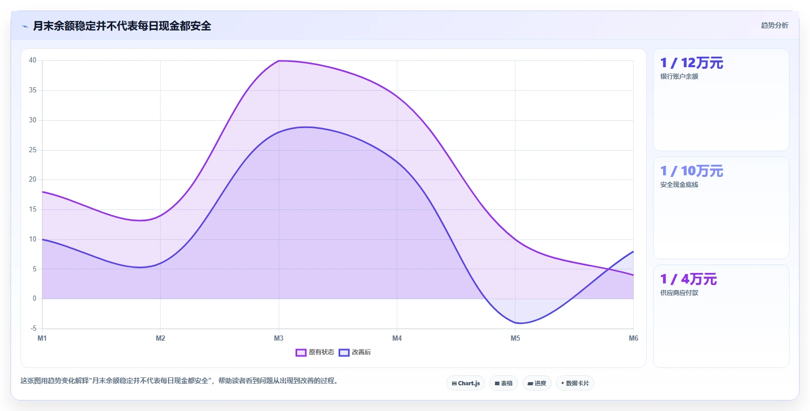Click the 40 y-axis label
The height and width of the screenshot is (411, 810).
click(33, 60)
